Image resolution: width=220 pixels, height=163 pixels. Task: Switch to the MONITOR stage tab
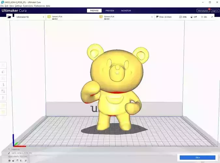pos(126,11)
